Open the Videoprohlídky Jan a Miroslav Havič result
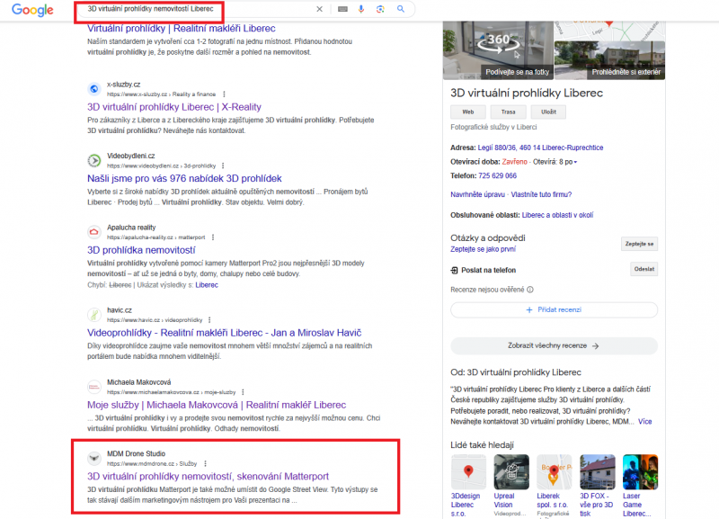Image resolution: width=719 pixels, height=519 pixels. click(x=224, y=333)
